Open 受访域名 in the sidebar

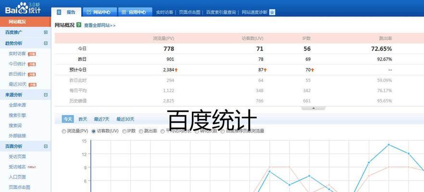(x=17, y=167)
